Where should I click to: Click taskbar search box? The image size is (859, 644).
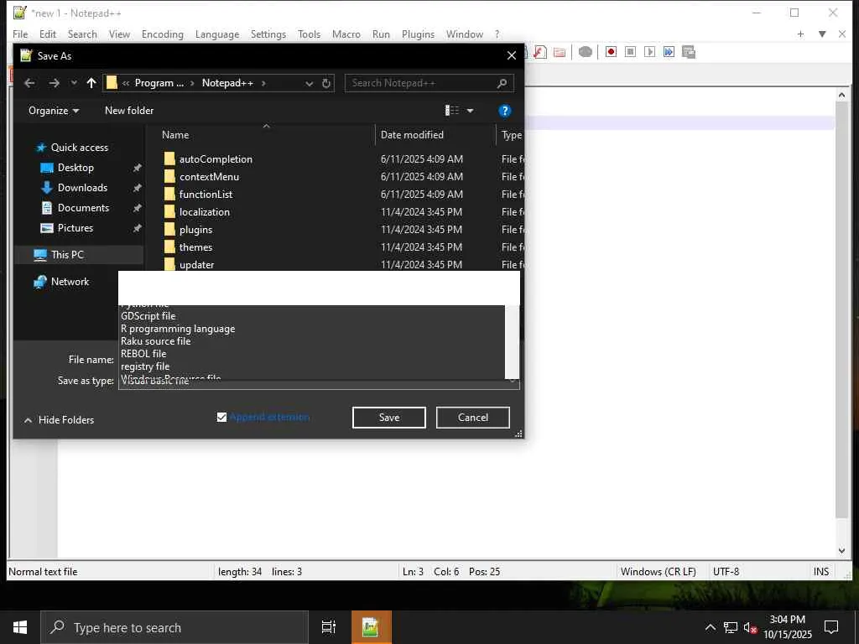pyautogui.click(x=174, y=627)
